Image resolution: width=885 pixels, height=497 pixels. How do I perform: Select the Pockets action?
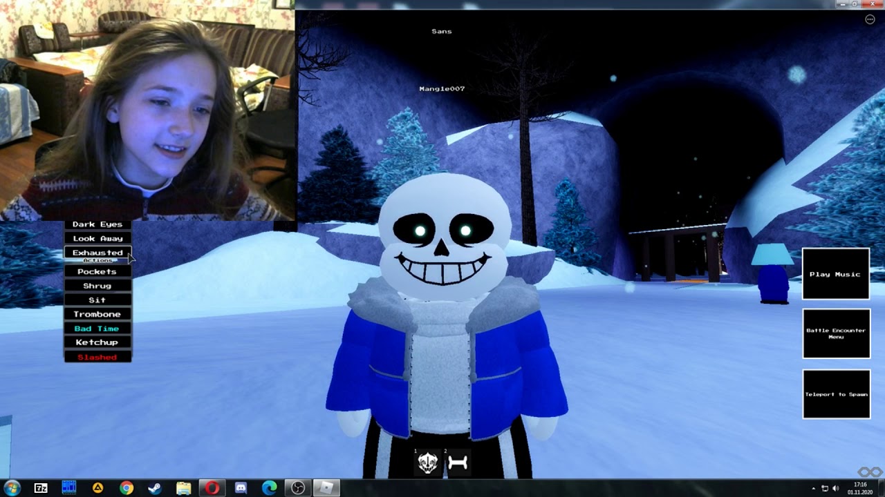97,272
